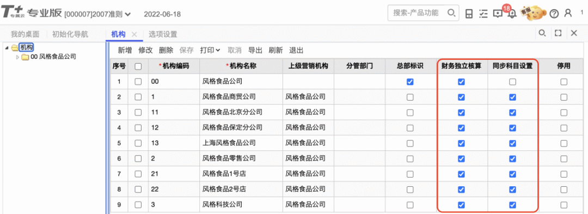Expand the 00 风格食品公司 tree node

[17, 57]
